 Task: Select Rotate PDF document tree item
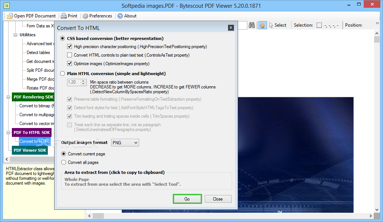coord(40,88)
